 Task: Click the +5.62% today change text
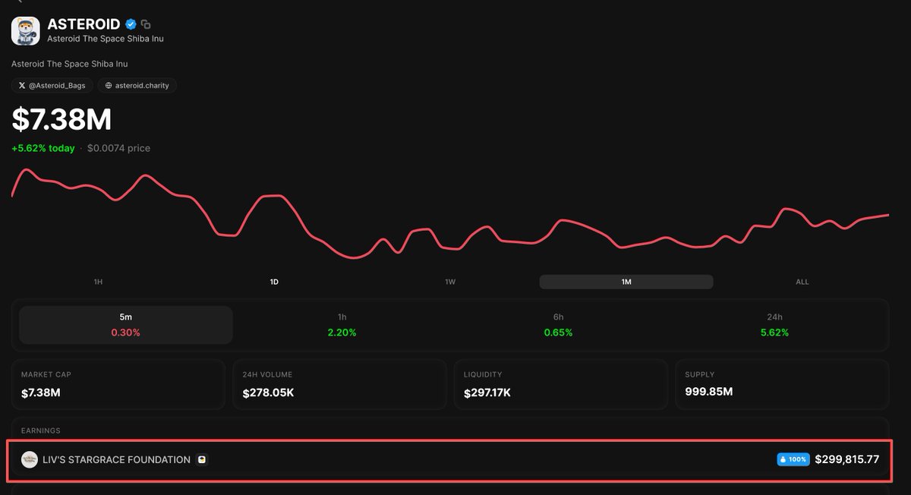(43, 148)
